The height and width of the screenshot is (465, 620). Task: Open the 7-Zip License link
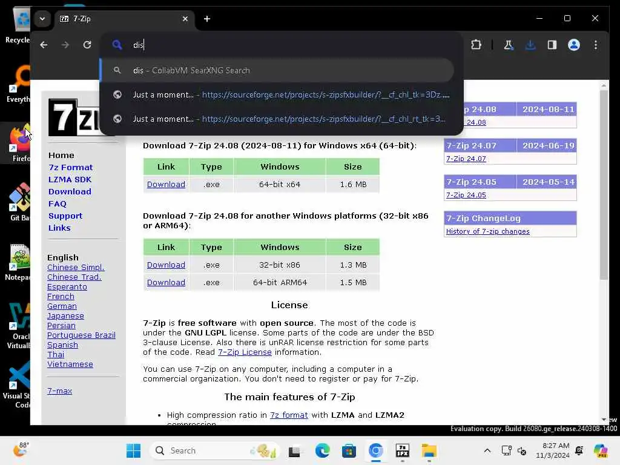pos(245,352)
